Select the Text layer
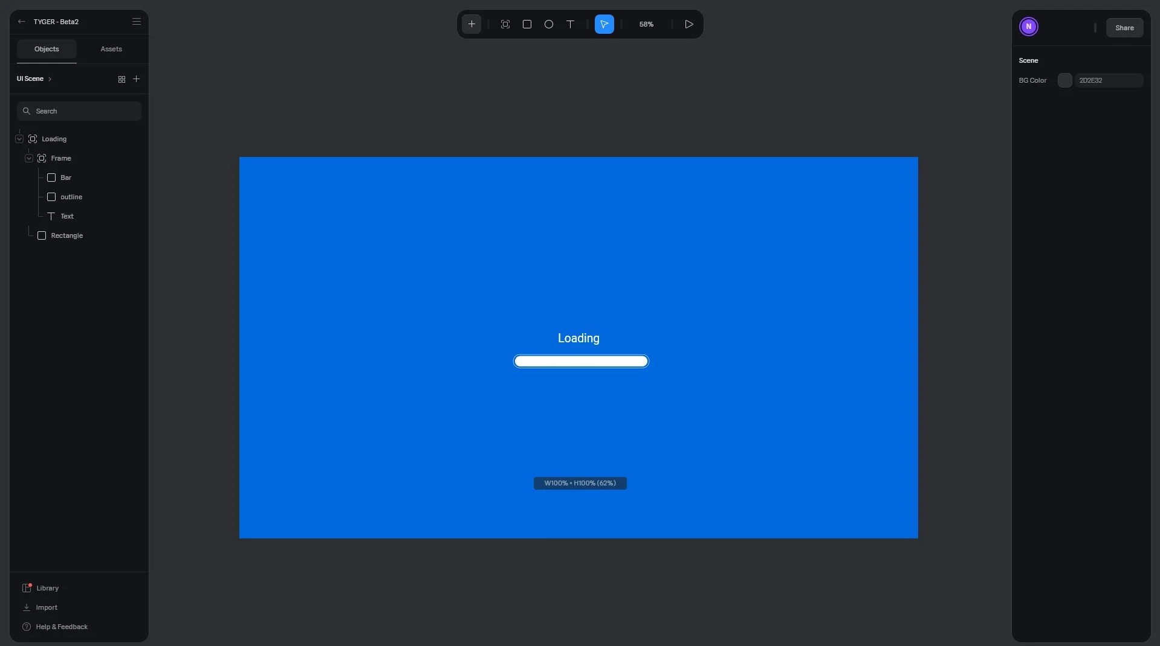The width and height of the screenshot is (1160, 646). click(x=67, y=216)
